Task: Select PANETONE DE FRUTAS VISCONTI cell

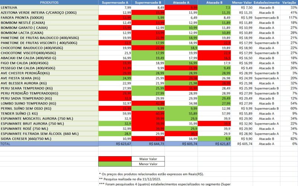Action: tap(49, 43)
